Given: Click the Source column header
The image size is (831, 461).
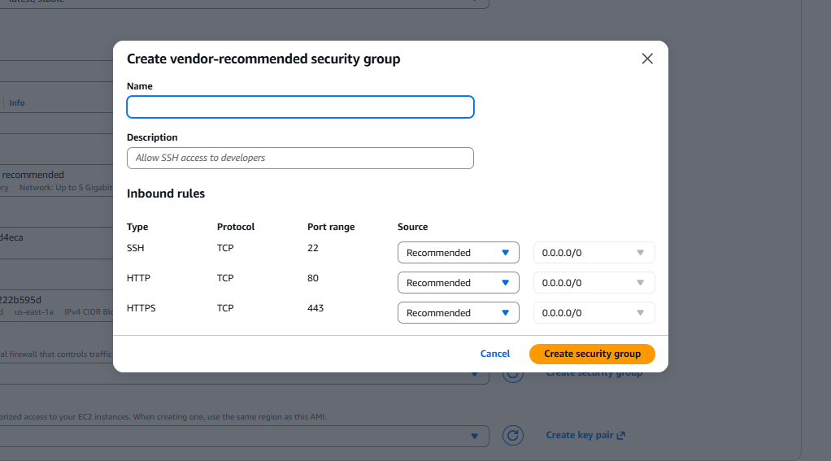Looking at the screenshot, I should tap(412, 227).
